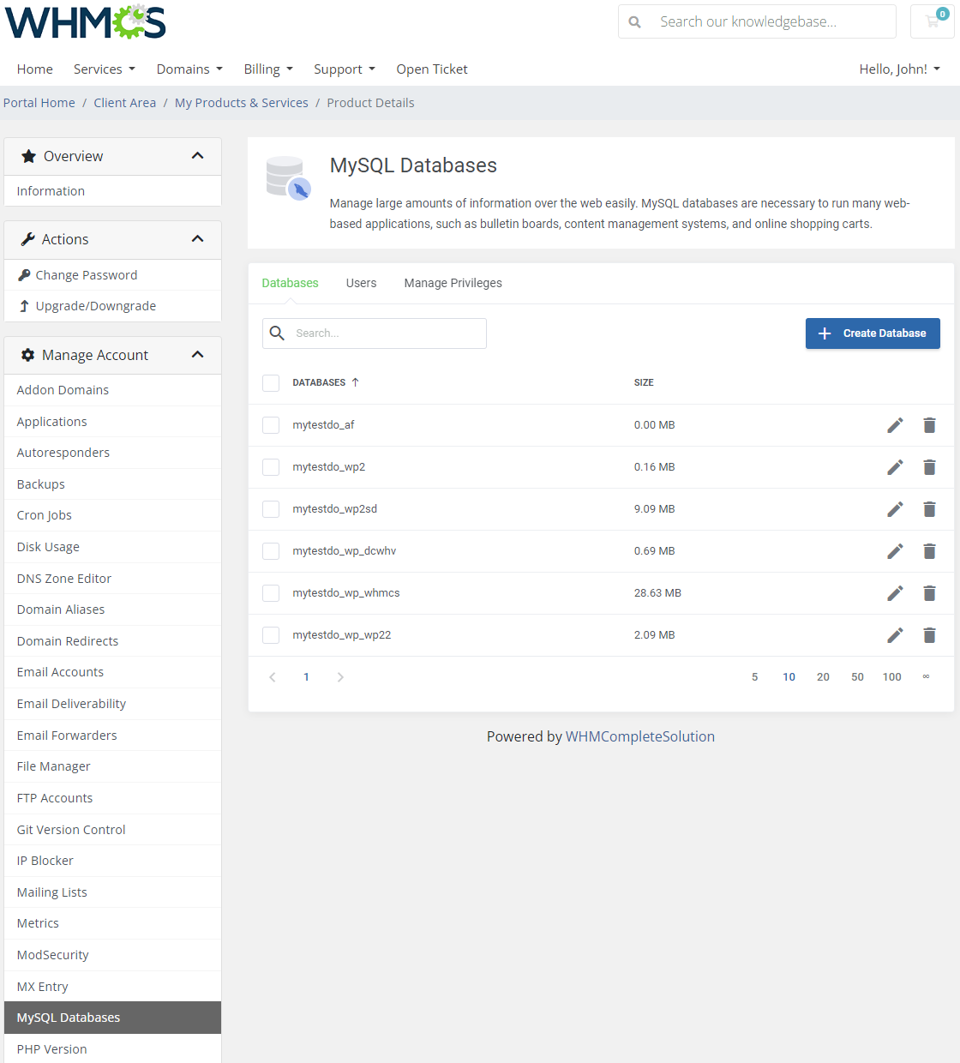The height and width of the screenshot is (1063, 960).
Task: Check the mytestdo_wp2sd database checkbox
Action: [x=271, y=509]
